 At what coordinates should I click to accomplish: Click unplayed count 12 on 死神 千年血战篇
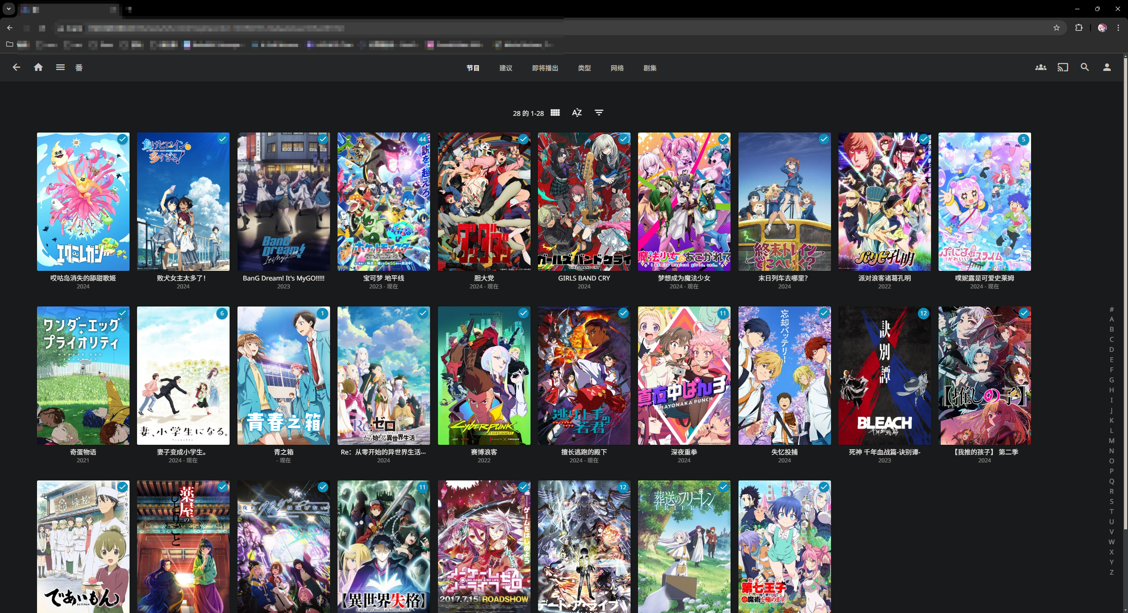[924, 313]
